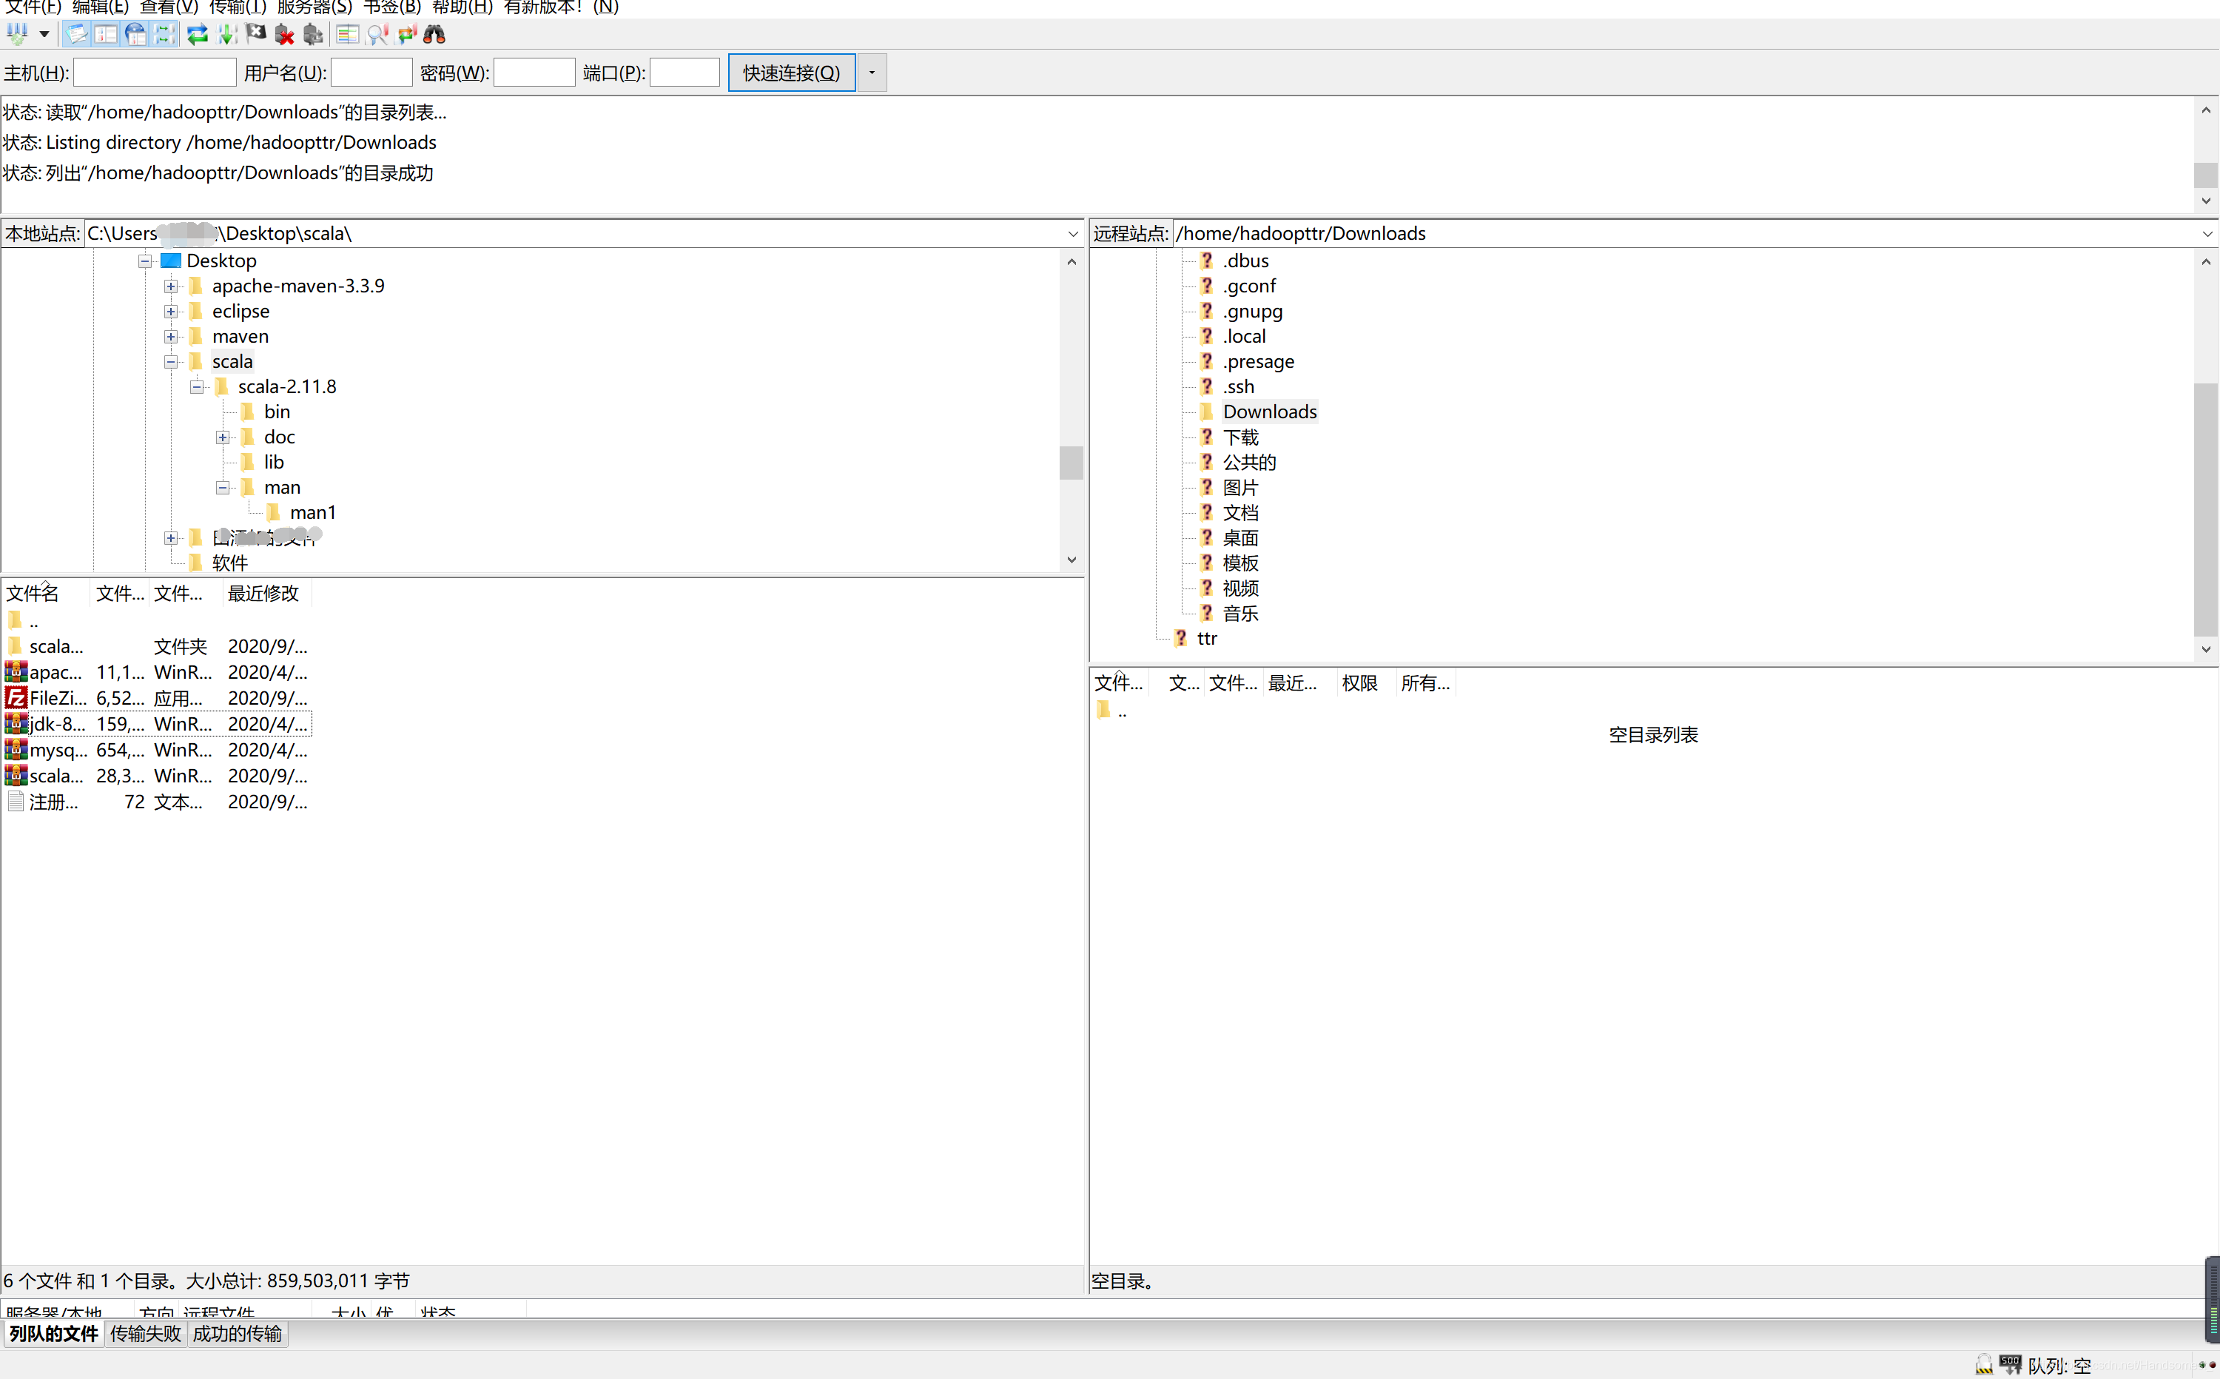Click the parent folder icon in remote file list
Image resolution: width=2220 pixels, height=1379 pixels.
(x=1104, y=710)
